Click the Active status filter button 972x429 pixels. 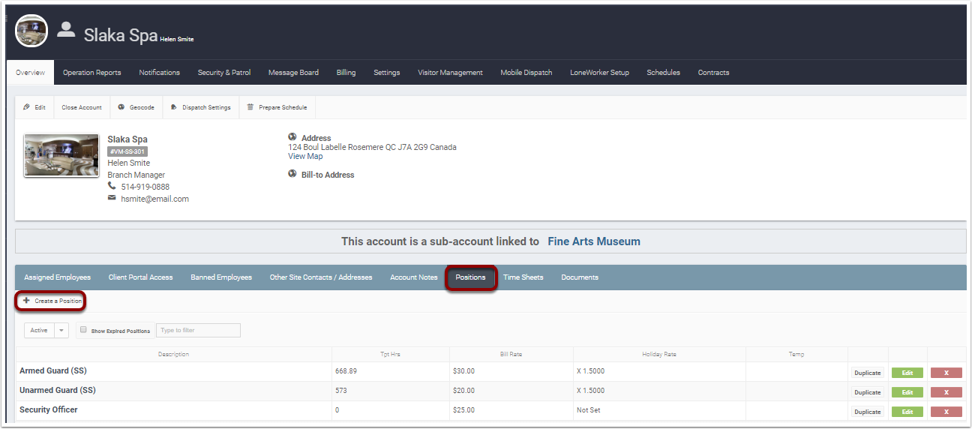coord(39,330)
